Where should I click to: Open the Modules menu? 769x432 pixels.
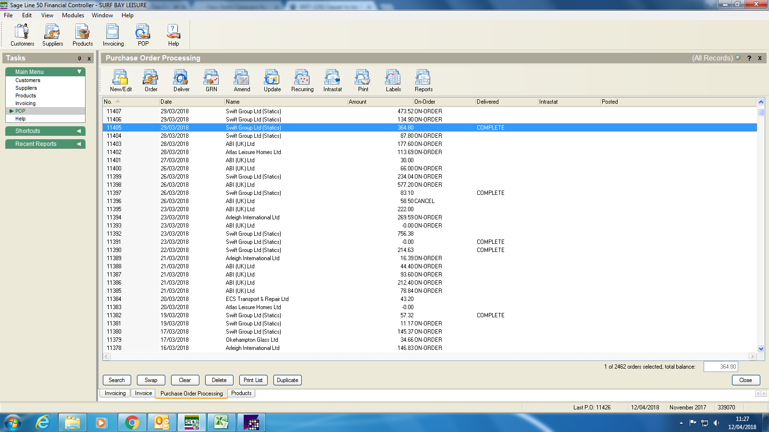pyautogui.click(x=73, y=15)
